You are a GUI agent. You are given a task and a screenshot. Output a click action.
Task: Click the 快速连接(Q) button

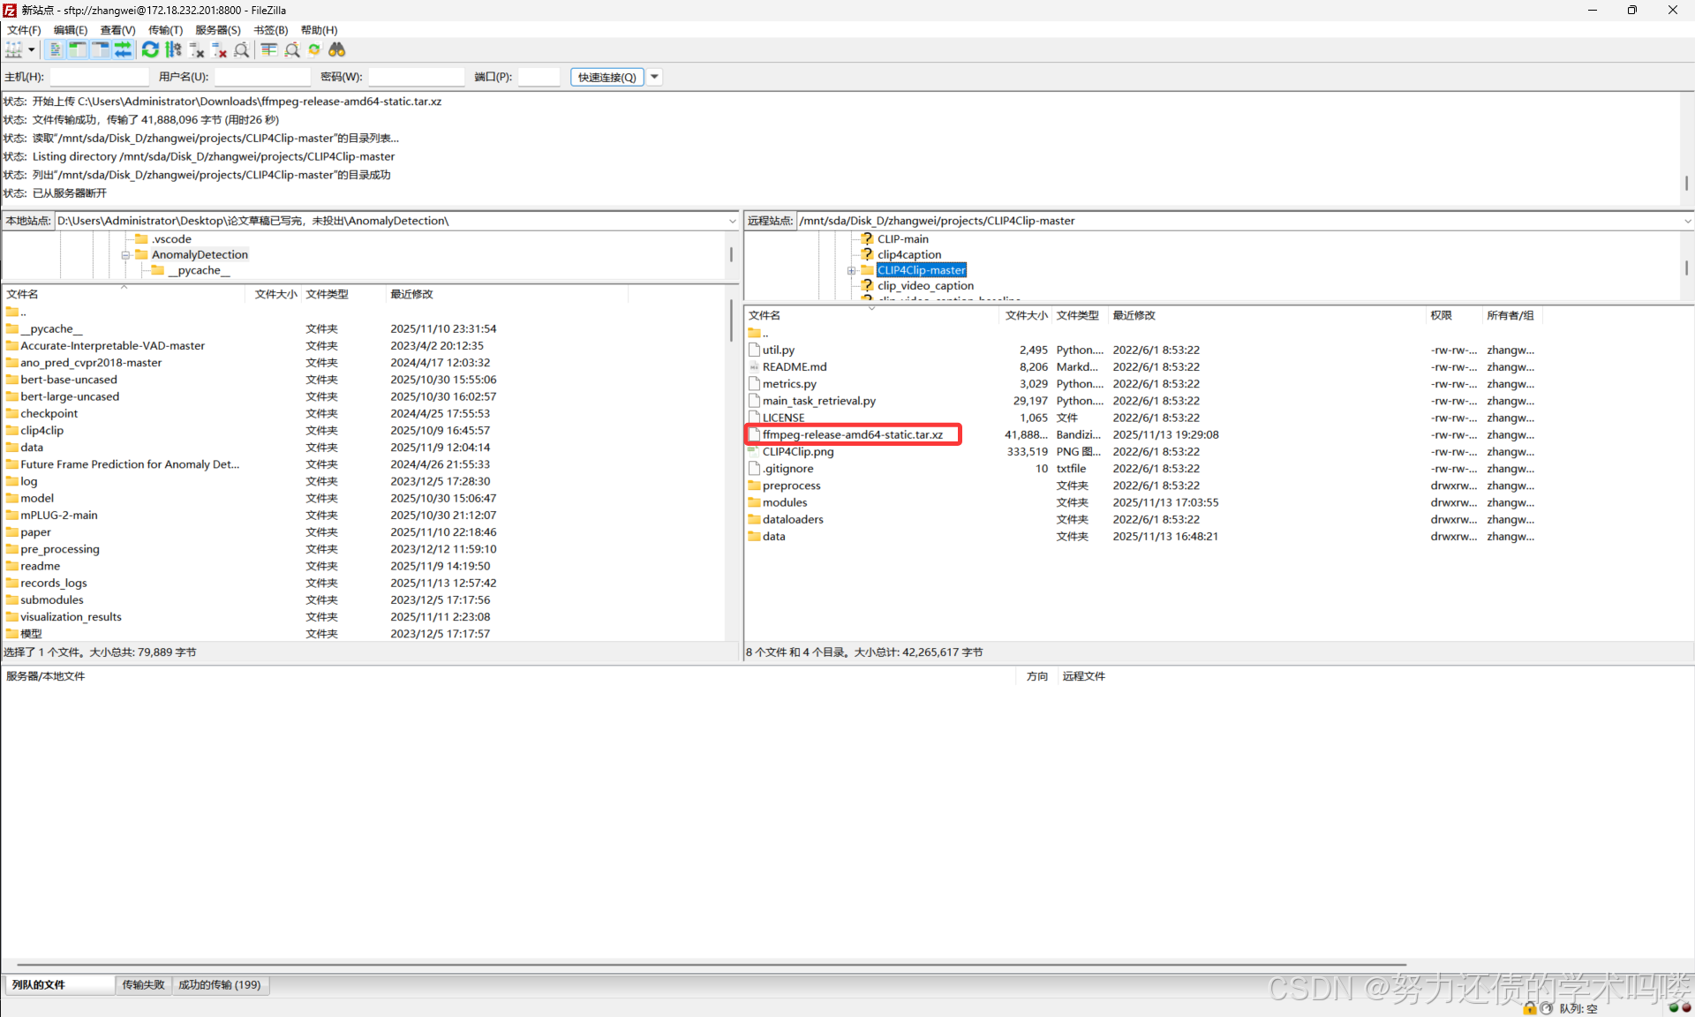pyautogui.click(x=606, y=77)
